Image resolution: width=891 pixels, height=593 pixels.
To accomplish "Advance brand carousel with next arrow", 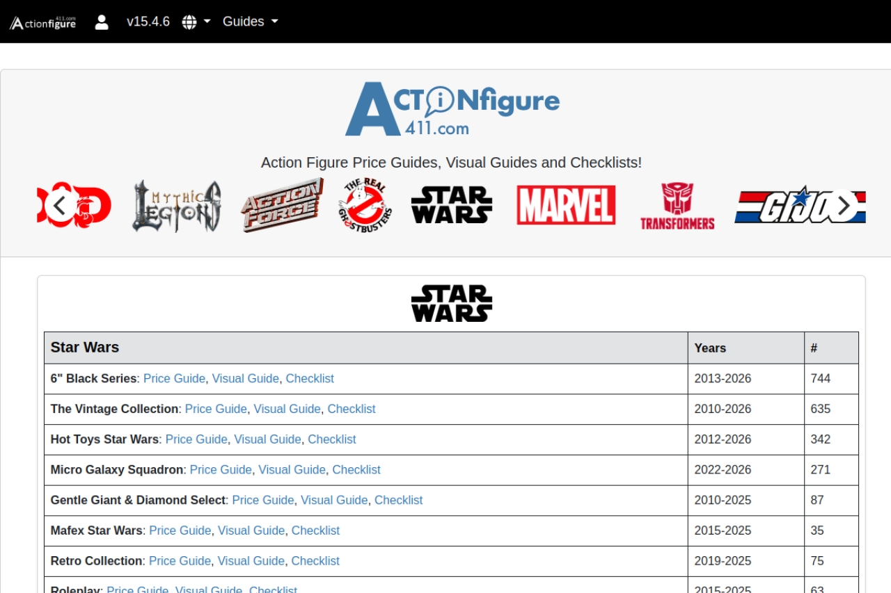I will (844, 205).
